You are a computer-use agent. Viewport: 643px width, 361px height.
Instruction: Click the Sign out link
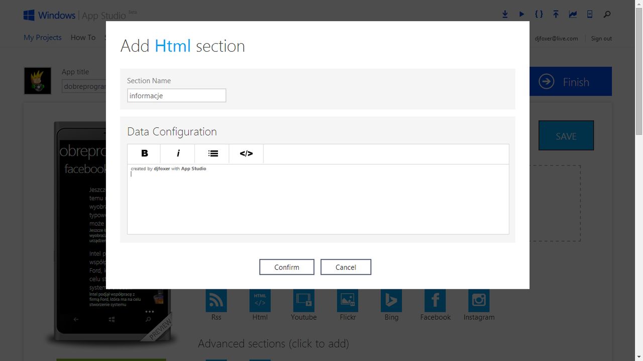[x=601, y=39]
